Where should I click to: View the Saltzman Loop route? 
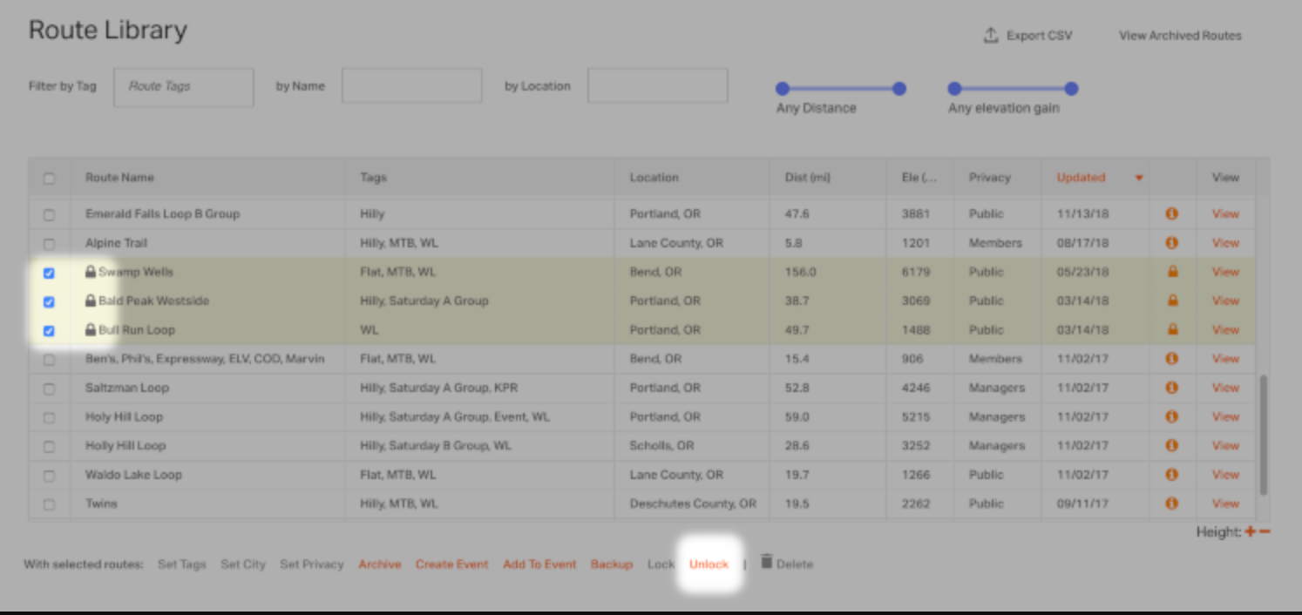pyautogui.click(x=1225, y=388)
